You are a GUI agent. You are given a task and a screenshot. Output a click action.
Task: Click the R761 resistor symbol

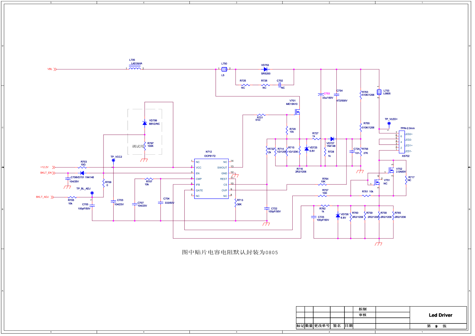coord(366,196)
